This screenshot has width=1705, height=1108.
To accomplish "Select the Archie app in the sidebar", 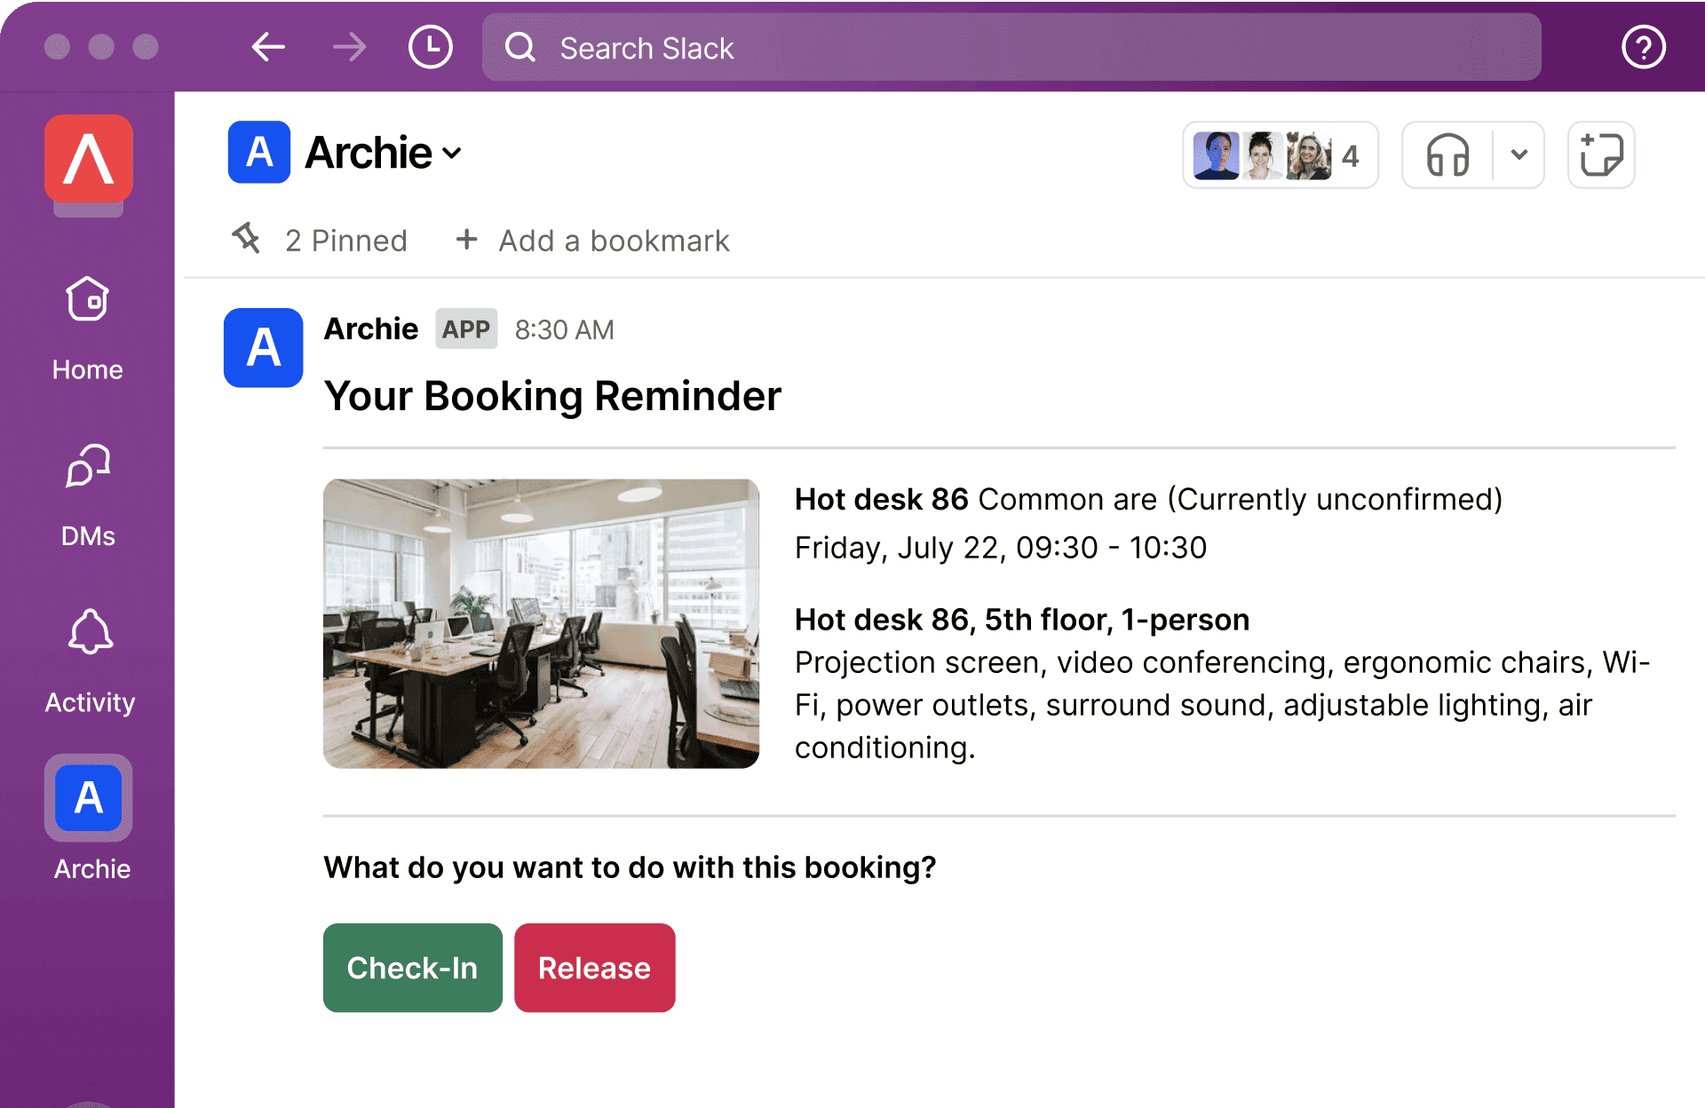I will (88, 797).
